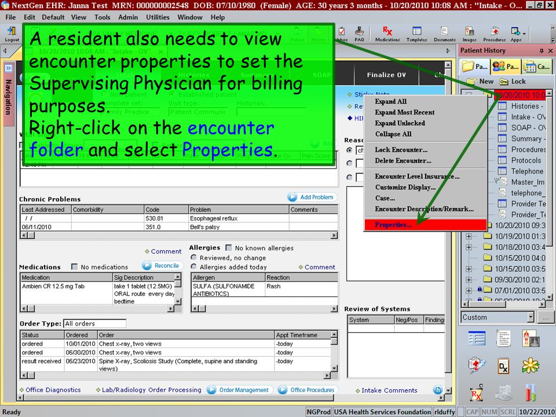Click the Order Management button

pos(240,390)
